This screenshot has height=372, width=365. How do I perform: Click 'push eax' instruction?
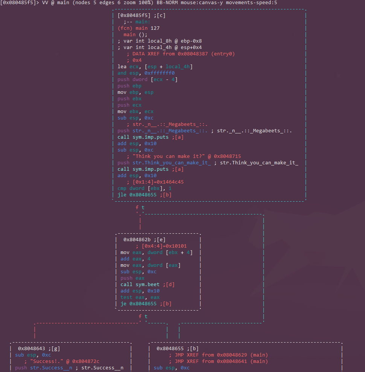[x=132, y=278]
